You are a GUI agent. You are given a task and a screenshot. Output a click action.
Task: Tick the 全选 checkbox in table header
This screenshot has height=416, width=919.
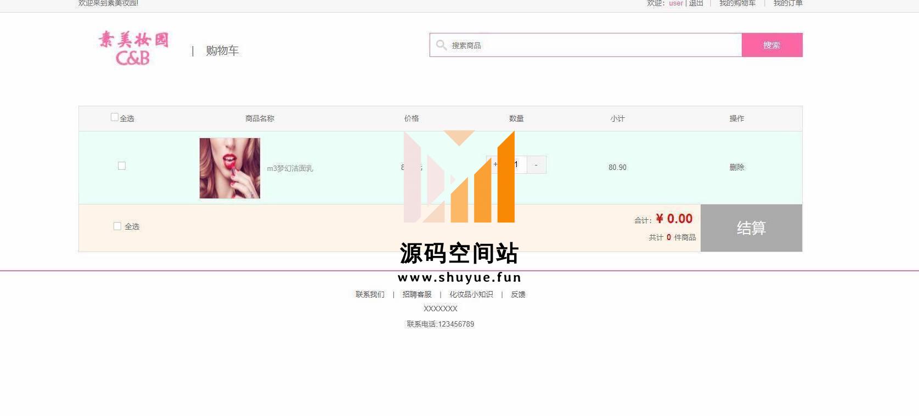[114, 117]
